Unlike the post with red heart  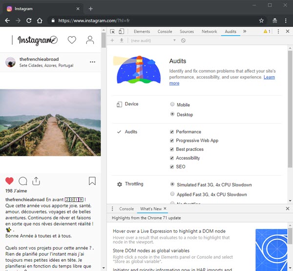pyautogui.click(x=9, y=181)
